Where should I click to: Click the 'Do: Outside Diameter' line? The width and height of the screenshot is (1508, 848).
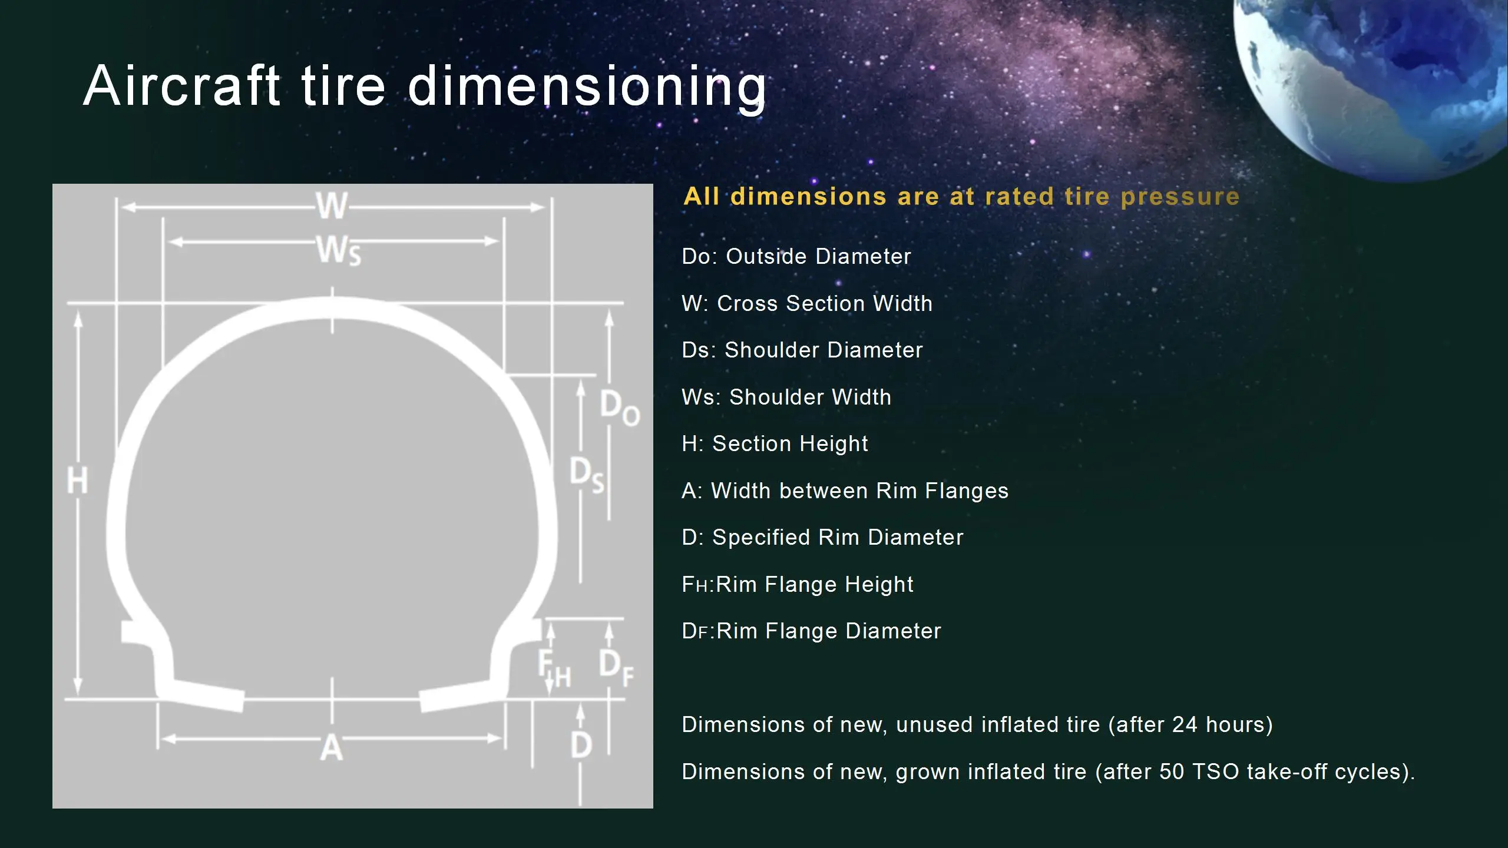796,257
